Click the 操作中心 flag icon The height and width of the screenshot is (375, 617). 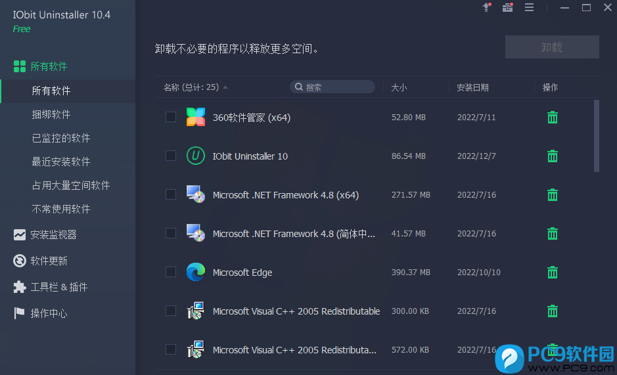pos(19,313)
